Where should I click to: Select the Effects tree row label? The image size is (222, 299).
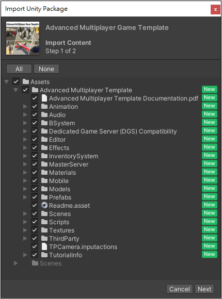[59, 148]
